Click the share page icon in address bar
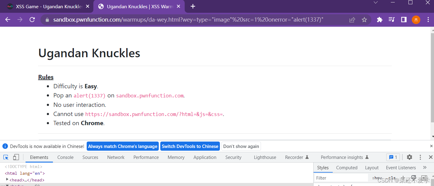The width and height of the screenshot is (434, 186). coord(352,20)
